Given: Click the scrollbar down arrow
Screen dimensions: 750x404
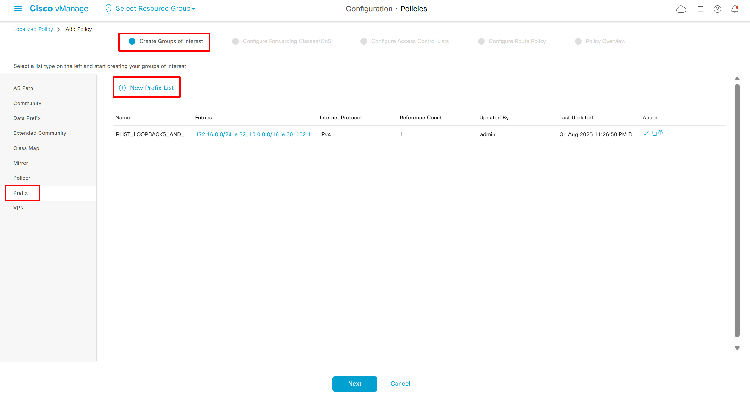Looking at the screenshot, I should pyautogui.click(x=737, y=348).
